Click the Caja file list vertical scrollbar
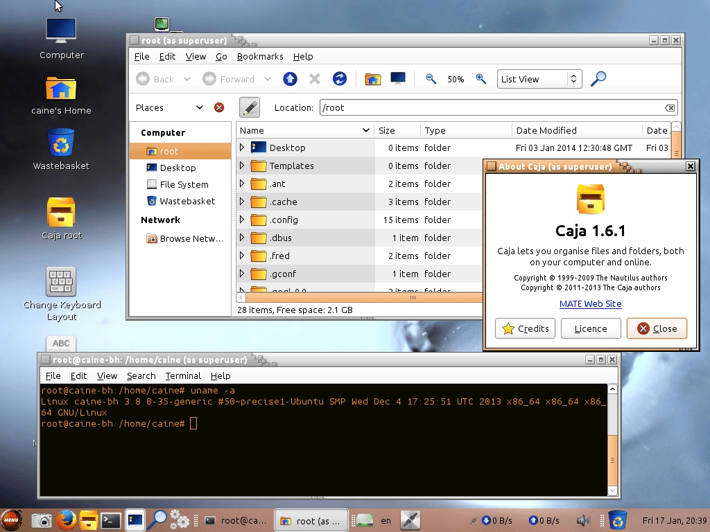710x532 pixels. [676, 145]
